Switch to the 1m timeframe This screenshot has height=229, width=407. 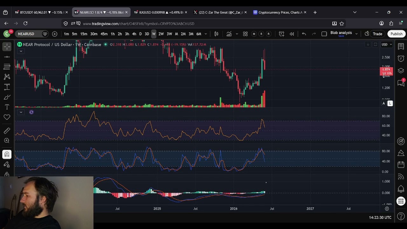pos(66,34)
